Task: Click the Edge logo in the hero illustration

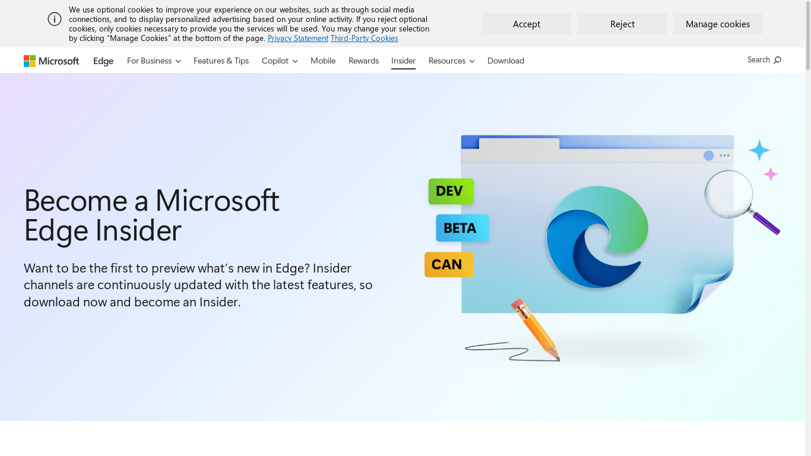Action: (x=597, y=237)
